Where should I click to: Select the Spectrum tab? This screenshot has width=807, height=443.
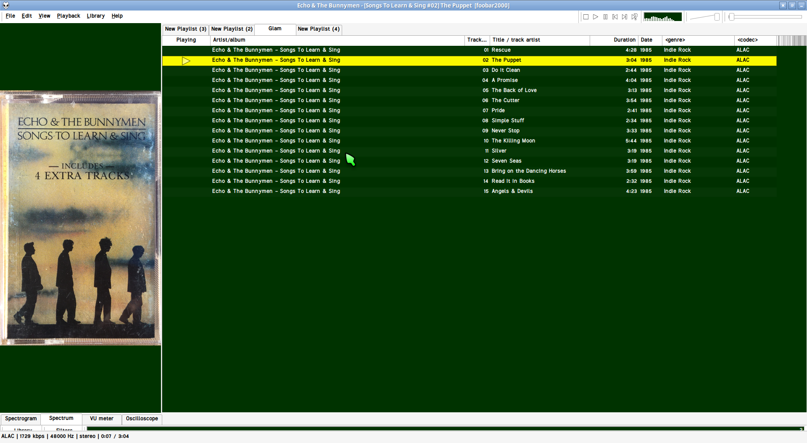(61, 418)
